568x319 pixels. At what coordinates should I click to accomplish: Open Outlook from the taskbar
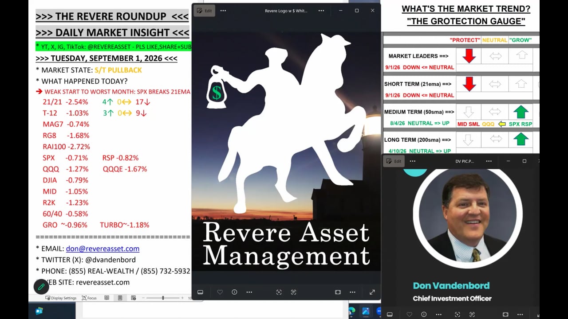coord(39,311)
